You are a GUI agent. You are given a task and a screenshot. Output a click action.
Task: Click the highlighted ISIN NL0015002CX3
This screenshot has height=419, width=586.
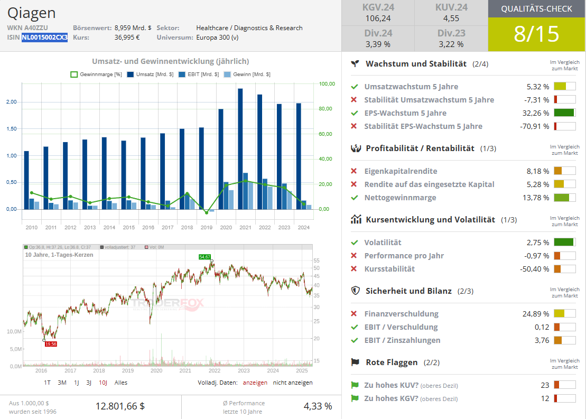click(x=44, y=38)
